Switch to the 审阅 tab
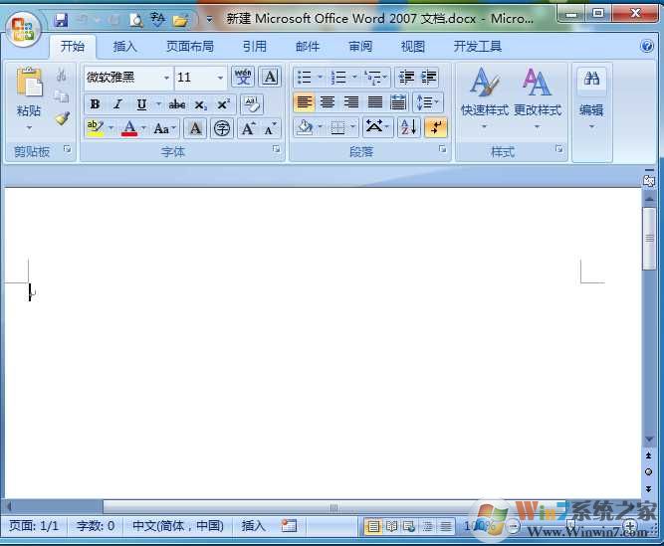Viewport: 664px width, 546px height. (x=360, y=47)
